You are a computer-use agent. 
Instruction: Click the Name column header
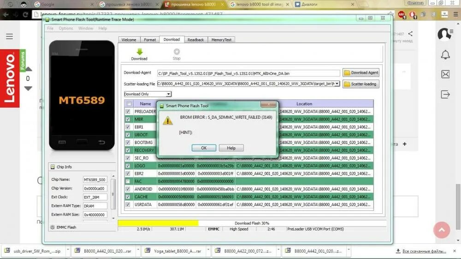[x=145, y=104]
